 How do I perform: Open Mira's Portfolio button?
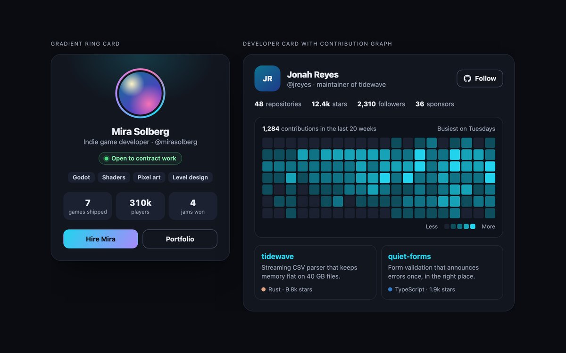[x=180, y=239]
